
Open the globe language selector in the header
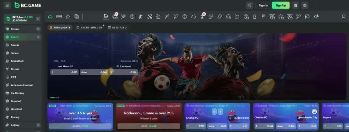(305, 5)
